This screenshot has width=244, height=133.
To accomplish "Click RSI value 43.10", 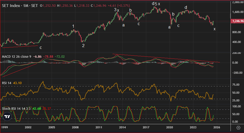I will pyautogui.click(x=17, y=83).
